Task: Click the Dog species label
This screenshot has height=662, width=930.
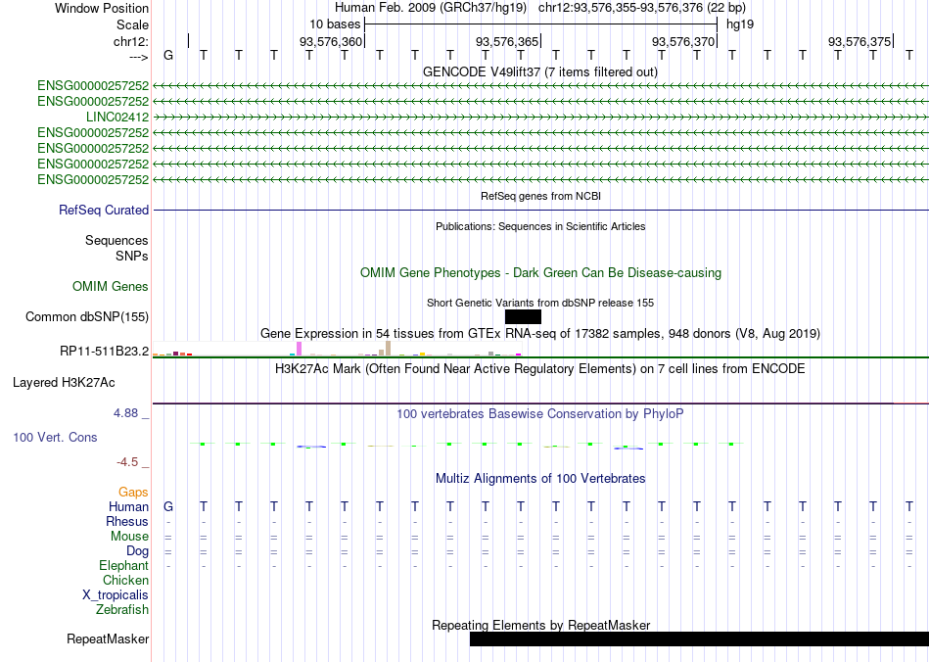Action: point(138,551)
